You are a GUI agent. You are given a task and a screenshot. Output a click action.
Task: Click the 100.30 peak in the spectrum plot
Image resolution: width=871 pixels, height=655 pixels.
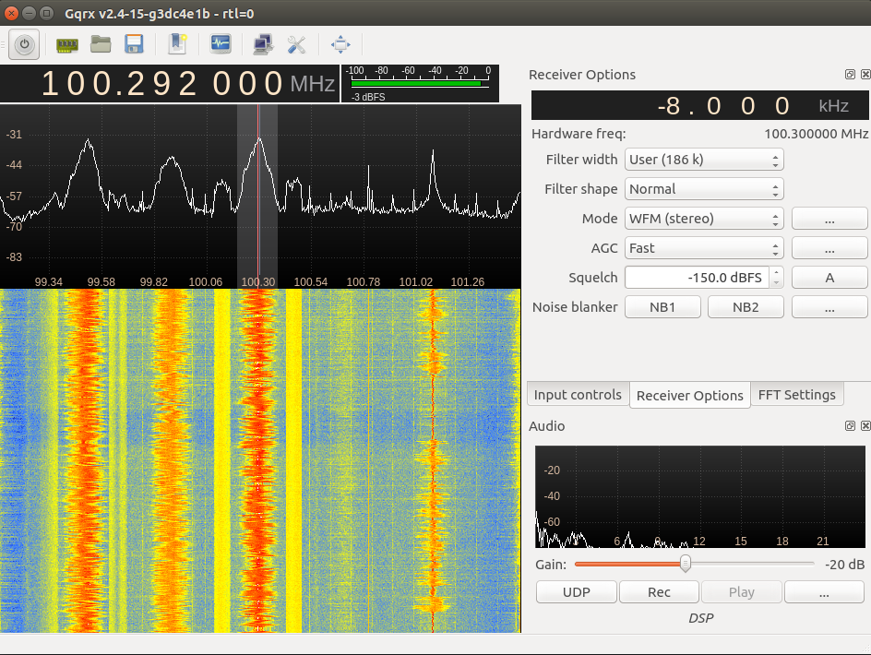click(258, 139)
